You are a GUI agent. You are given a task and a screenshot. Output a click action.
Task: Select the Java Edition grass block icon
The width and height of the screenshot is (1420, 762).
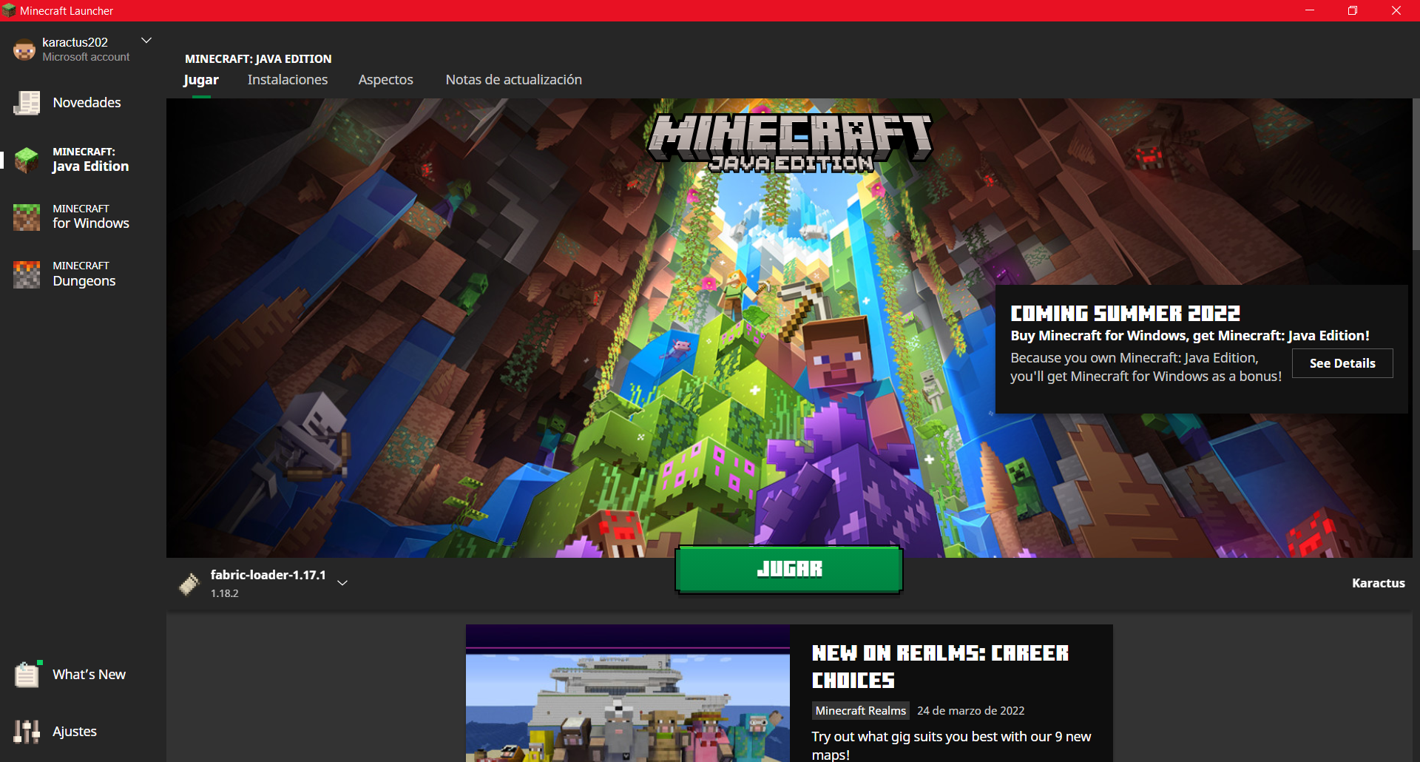[x=27, y=160]
